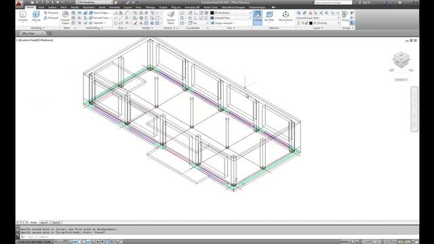This screenshot has height=244, width=434.
Task: Select the Extrude tool
Action: pyautogui.click(x=36, y=16)
